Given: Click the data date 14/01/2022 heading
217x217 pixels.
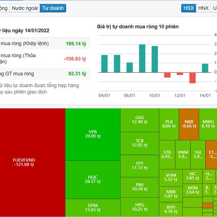Looking at the screenshot, I should [25, 31].
